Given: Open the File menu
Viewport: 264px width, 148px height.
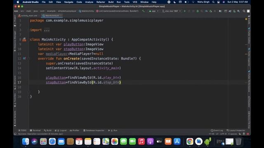Looking at the screenshot, I should 44,2.
